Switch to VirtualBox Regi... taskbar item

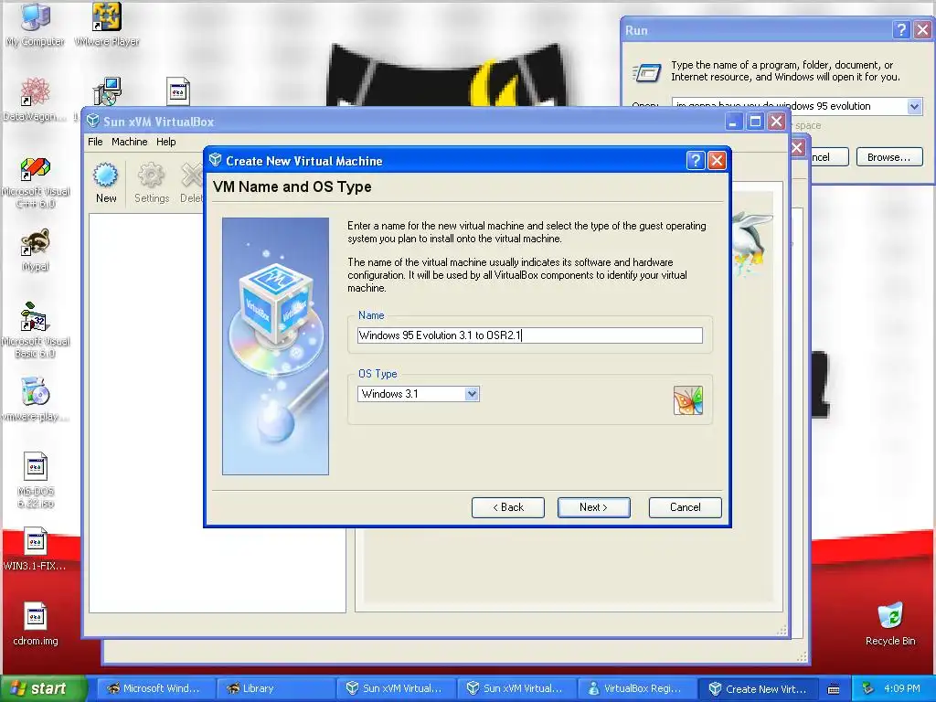pyautogui.click(x=636, y=688)
